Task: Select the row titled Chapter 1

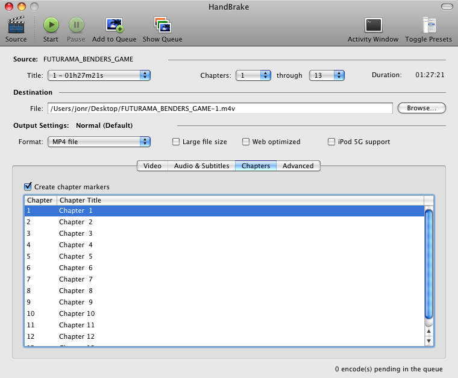Action: [x=224, y=210]
